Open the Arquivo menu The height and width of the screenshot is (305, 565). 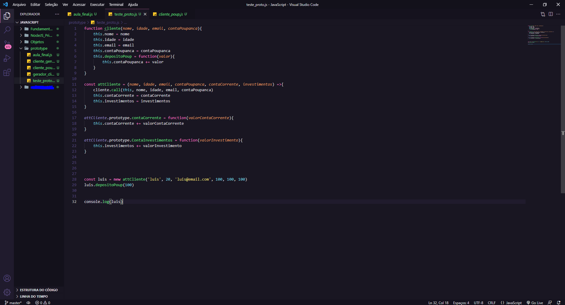tap(19, 4)
